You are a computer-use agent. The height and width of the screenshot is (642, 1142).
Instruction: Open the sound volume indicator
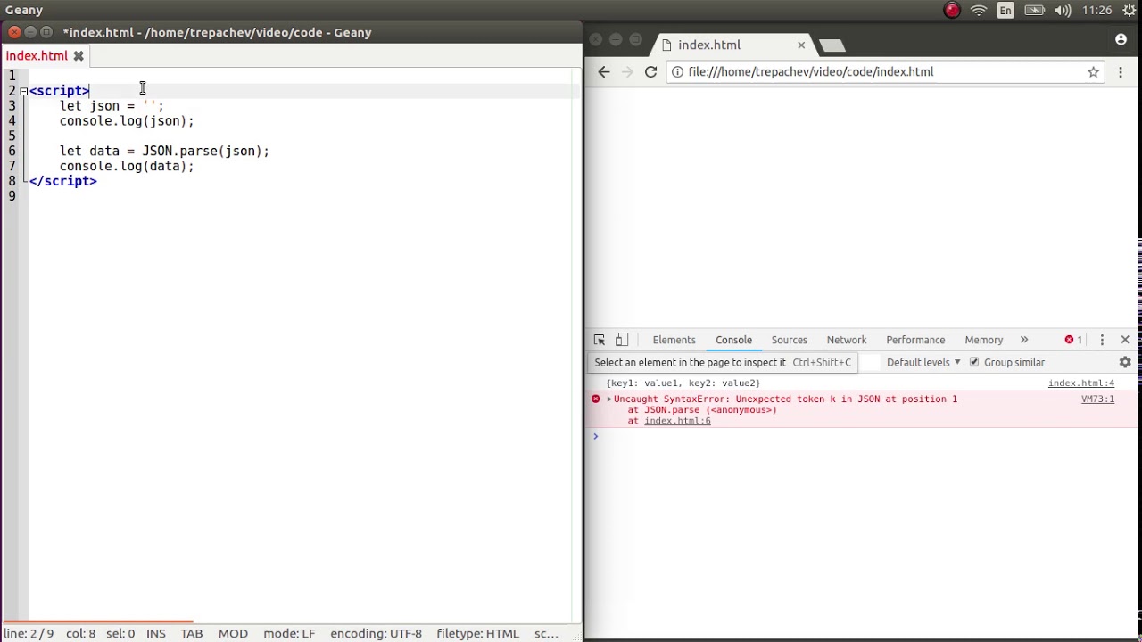coord(1062,11)
